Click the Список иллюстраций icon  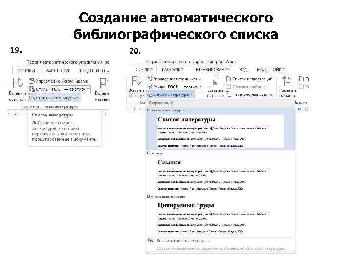[228, 79]
